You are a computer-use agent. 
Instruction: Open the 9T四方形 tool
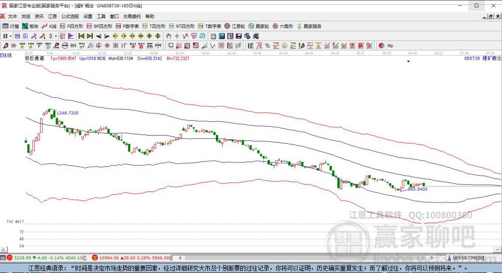click(x=181, y=26)
